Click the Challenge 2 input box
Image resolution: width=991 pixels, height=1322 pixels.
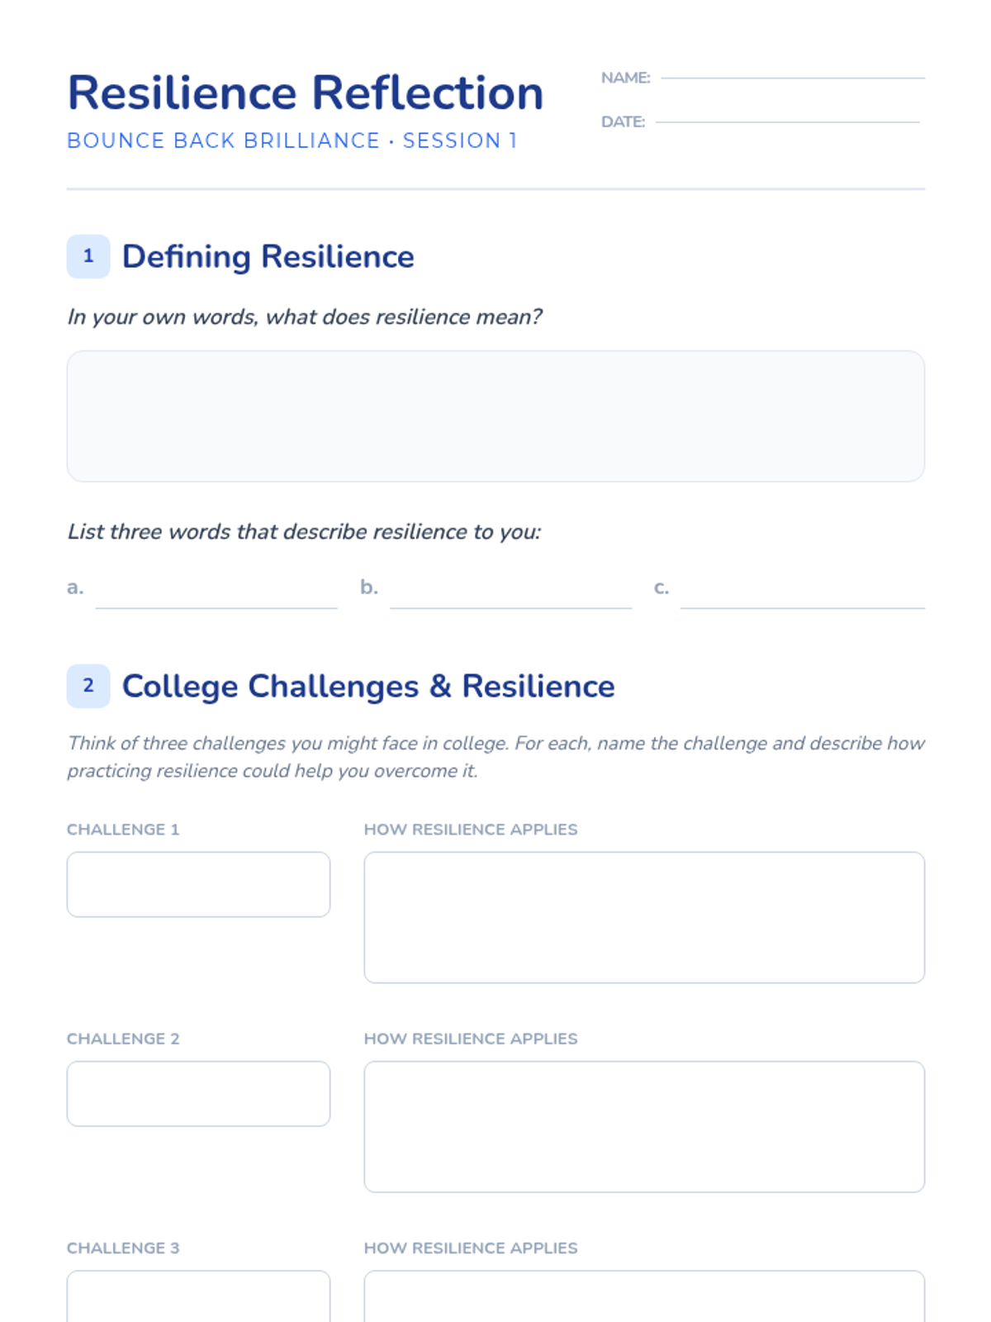[198, 1093]
